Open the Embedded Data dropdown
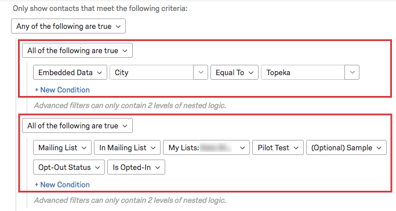396x211 pixels. (x=70, y=72)
